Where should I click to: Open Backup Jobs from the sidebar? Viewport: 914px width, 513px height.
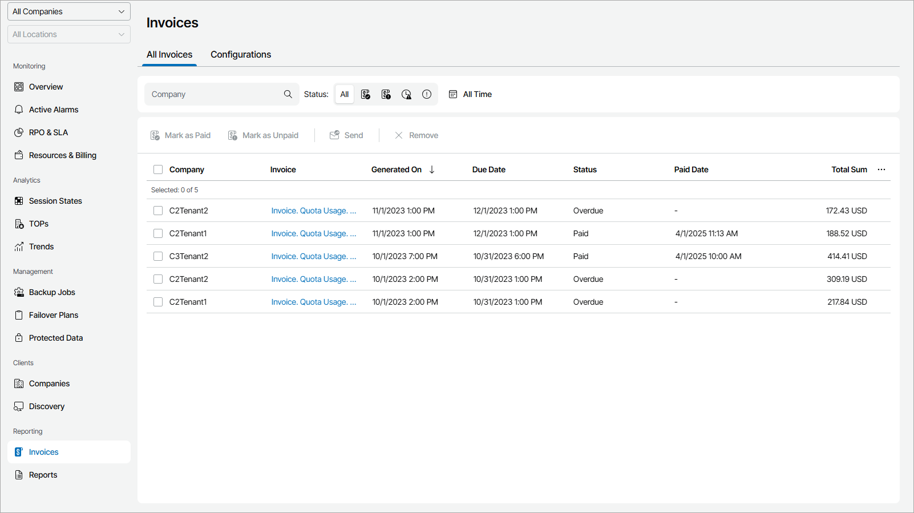point(52,292)
